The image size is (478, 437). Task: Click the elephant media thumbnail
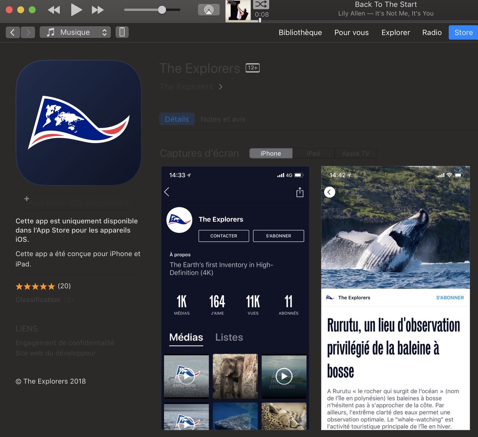(235, 376)
